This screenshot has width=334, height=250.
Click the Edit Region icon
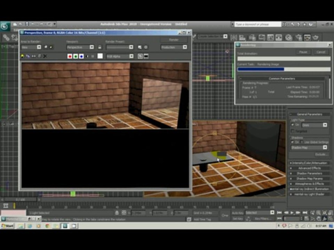click(46, 47)
